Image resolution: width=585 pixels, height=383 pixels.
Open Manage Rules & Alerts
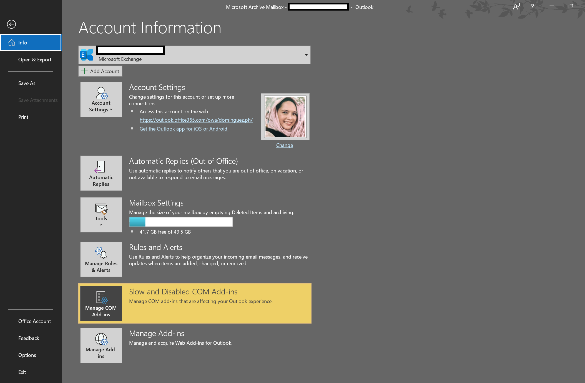(101, 259)
